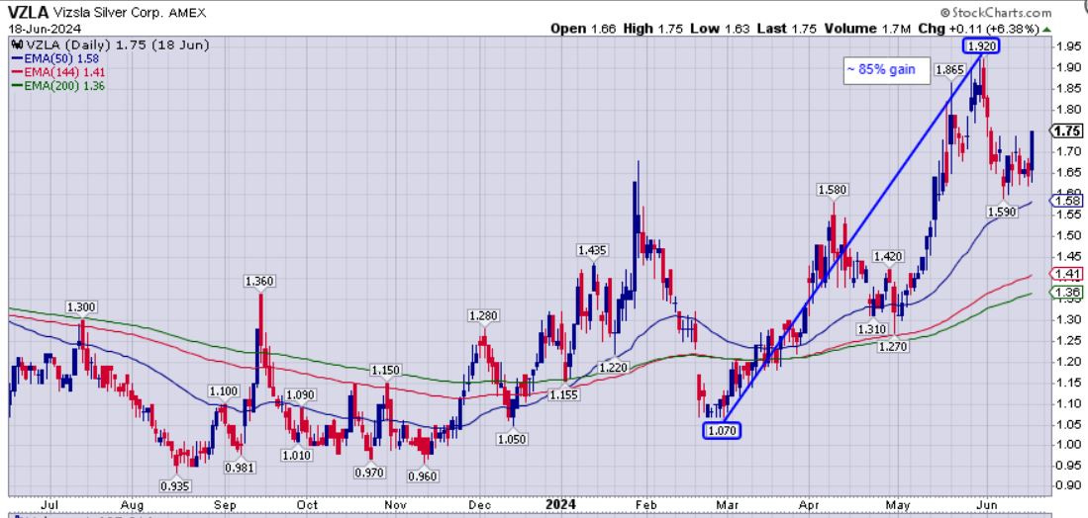Click the Nov label on time axis
1088x518 pixels.
coord(396,505)
